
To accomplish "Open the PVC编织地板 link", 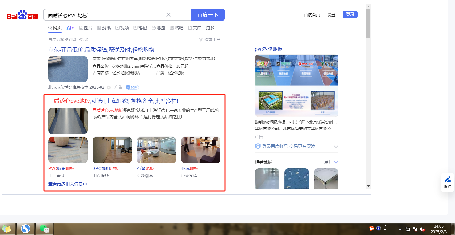I will (x=61, y=168).
